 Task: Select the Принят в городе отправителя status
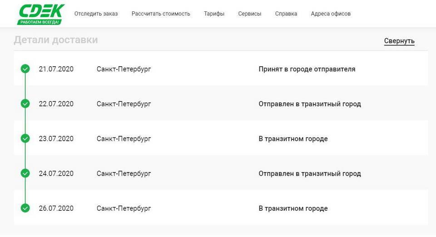click(307, 69)
